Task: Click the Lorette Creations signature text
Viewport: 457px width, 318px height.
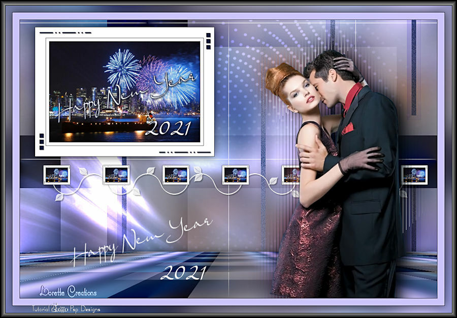Action: click(68, 292)
